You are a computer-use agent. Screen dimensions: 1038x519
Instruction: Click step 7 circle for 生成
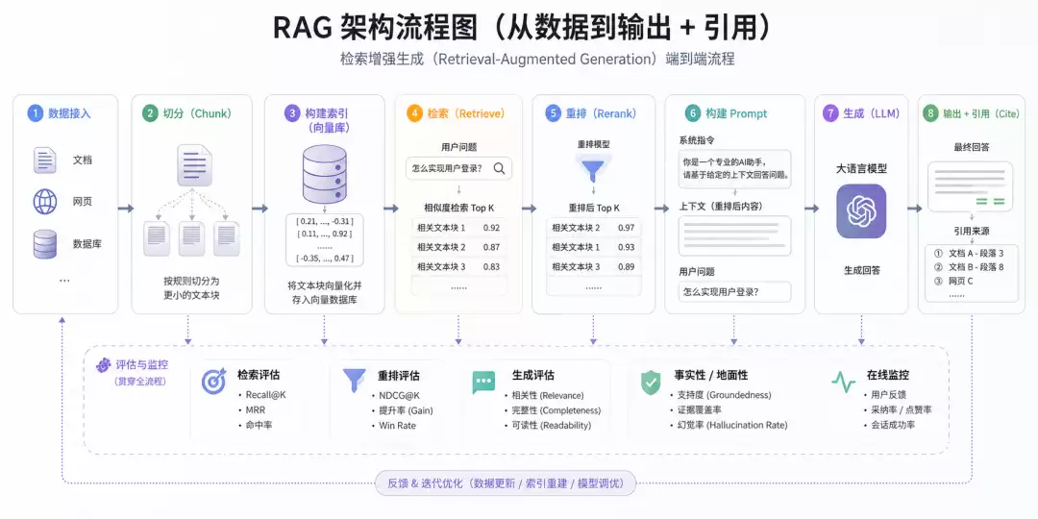pyautogui.click(x=830, y=113)
